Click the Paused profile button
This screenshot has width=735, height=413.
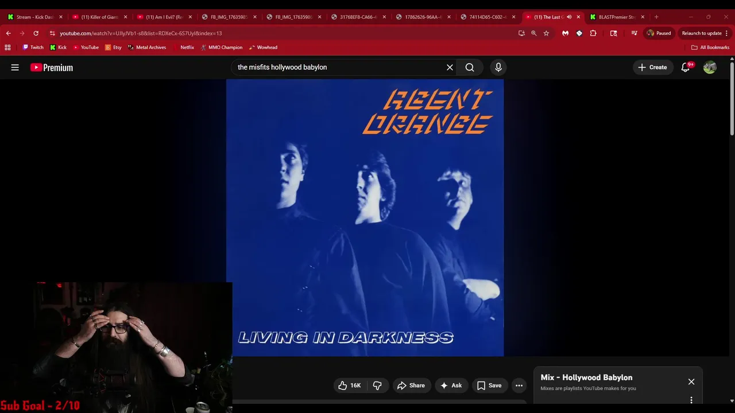point(659,33)
